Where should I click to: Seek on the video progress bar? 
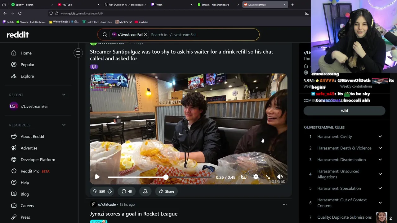[159, 177]
